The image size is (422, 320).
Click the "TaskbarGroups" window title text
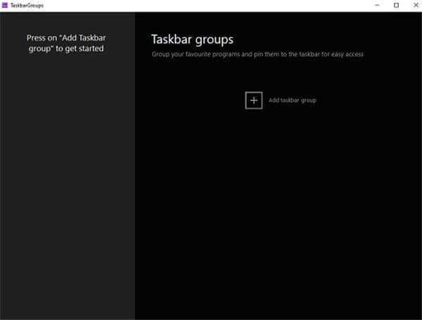pyautogui.click(x=27, y=5)
